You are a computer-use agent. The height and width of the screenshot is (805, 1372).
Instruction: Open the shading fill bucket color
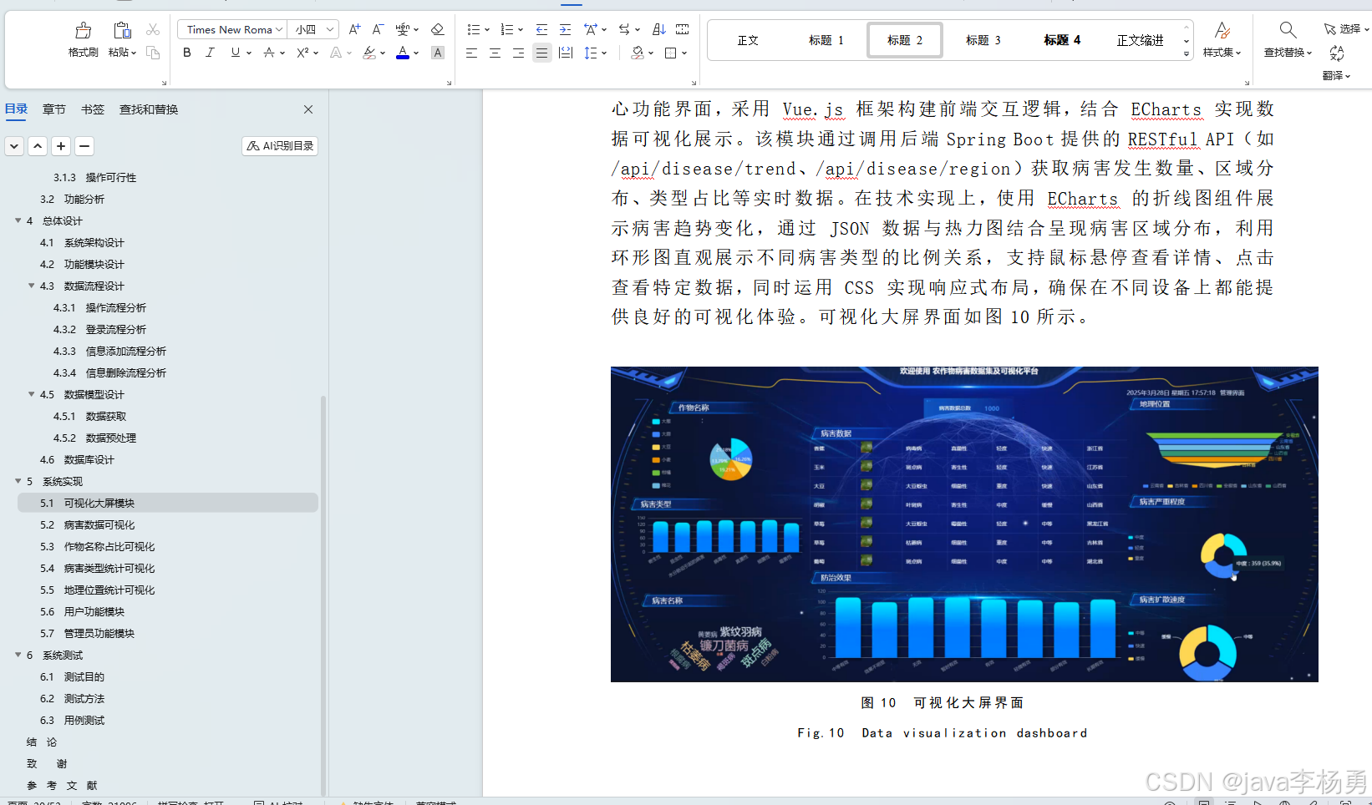[638, 53]
